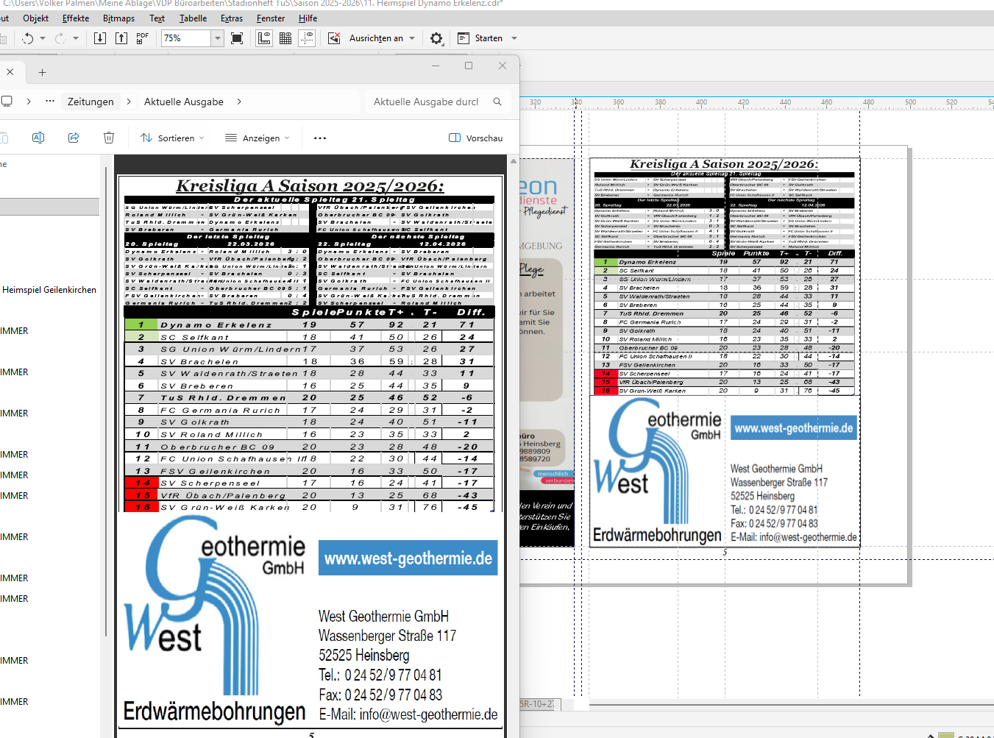Click the Explorer rename icon
Screen dimensions: 994x738
pyautogui.click(x=38, y=138)
